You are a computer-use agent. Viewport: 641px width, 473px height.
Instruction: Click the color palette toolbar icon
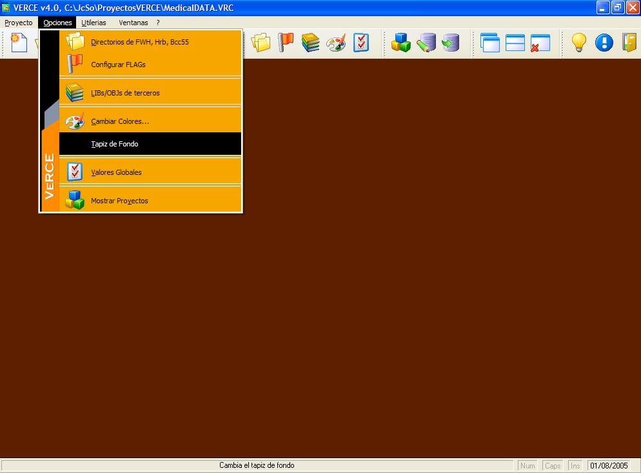coord(336,43)
